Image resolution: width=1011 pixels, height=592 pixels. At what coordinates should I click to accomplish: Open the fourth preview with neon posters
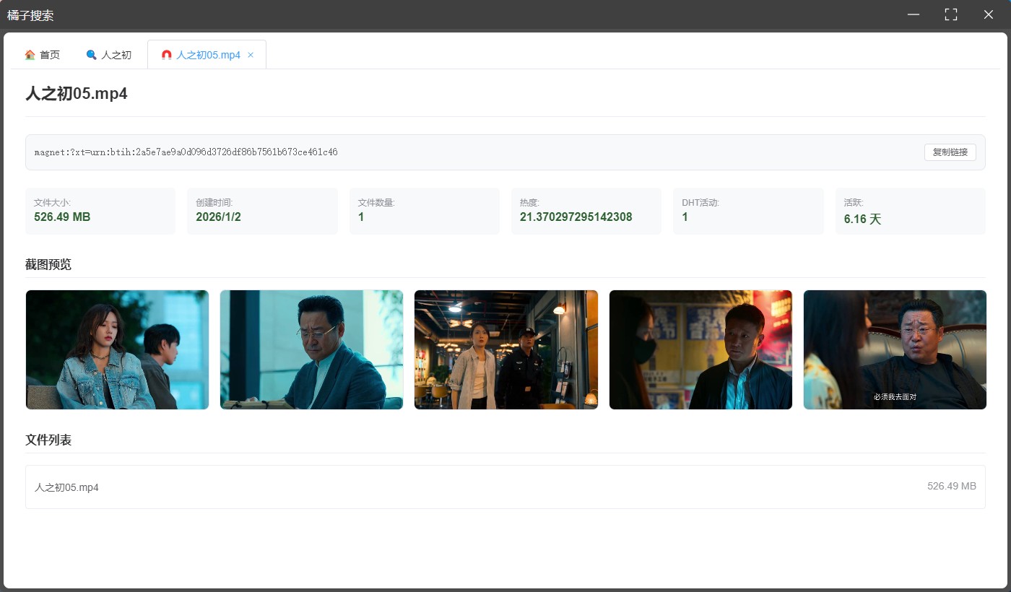700,349
